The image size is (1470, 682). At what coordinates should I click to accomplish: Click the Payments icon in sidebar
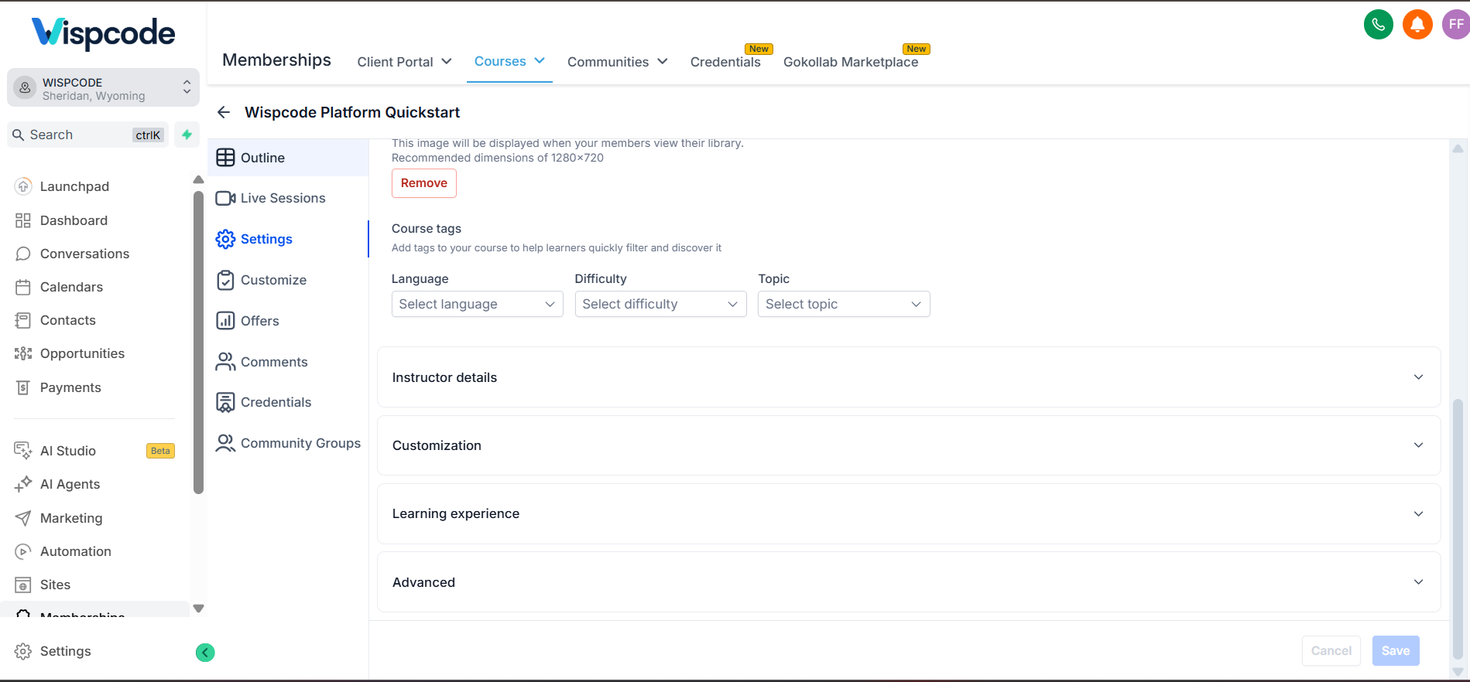pyautogui.click(x=23, y=387)
